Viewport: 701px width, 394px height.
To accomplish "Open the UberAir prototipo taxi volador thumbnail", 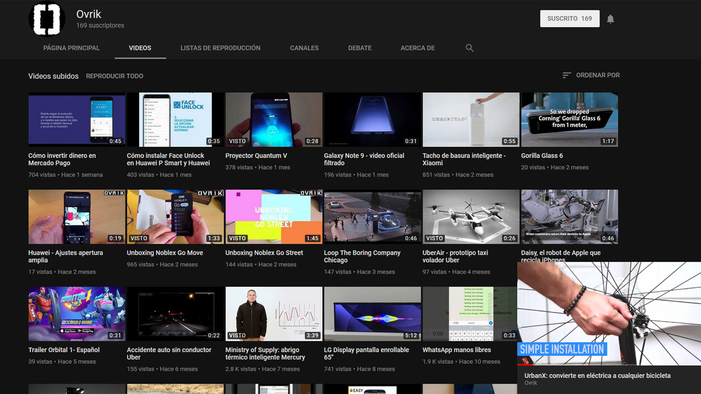I will 471,217.
